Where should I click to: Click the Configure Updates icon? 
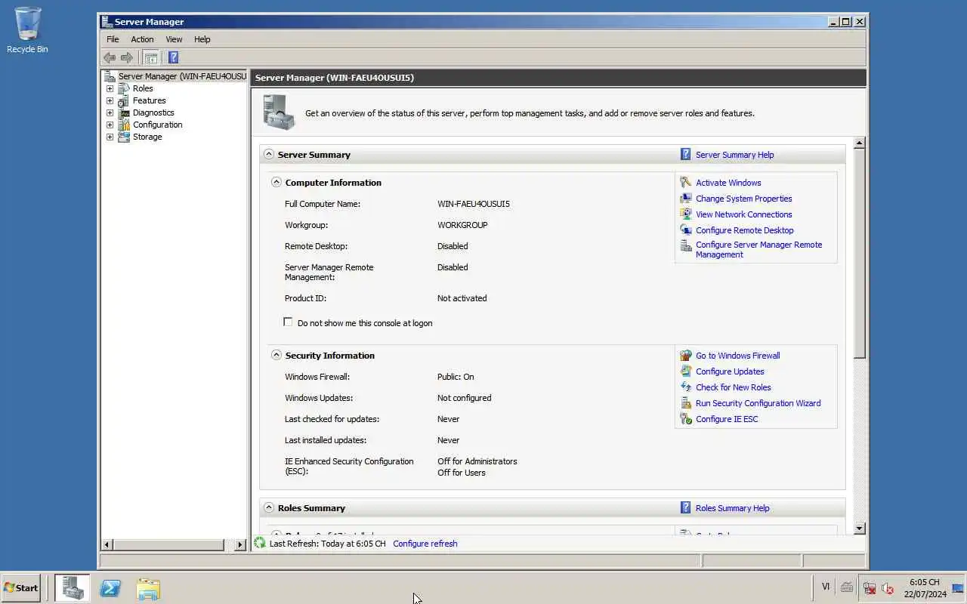click(x=685, y=371)
